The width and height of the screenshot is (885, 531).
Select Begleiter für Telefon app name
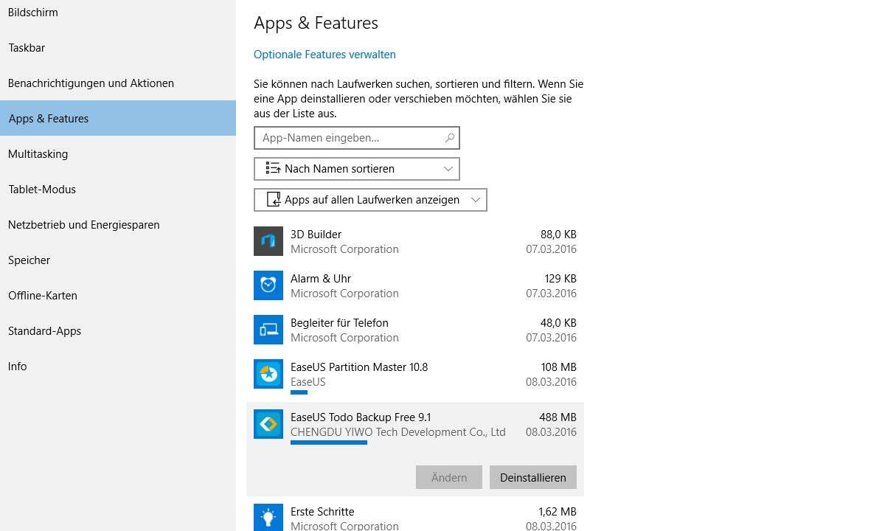[x=339, y=323]
